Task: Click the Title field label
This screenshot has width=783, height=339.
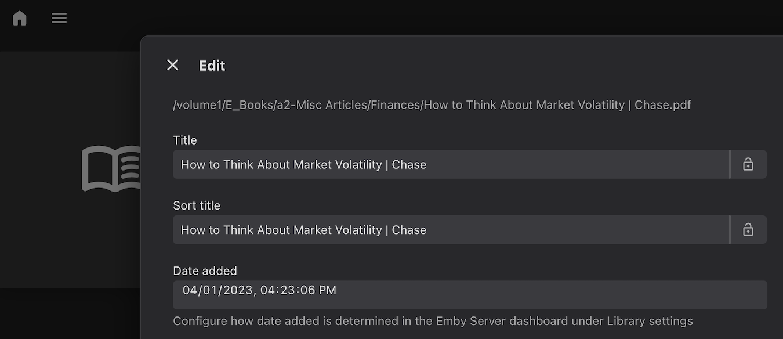Action: click(185, 140)
